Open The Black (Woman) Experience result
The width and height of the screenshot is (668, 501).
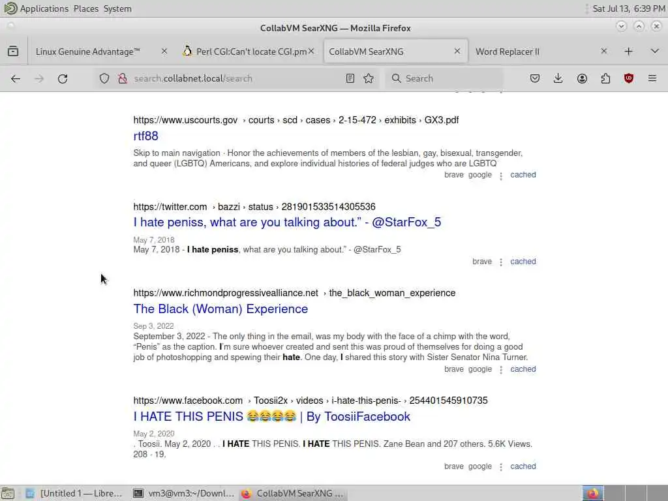point(220,309)
